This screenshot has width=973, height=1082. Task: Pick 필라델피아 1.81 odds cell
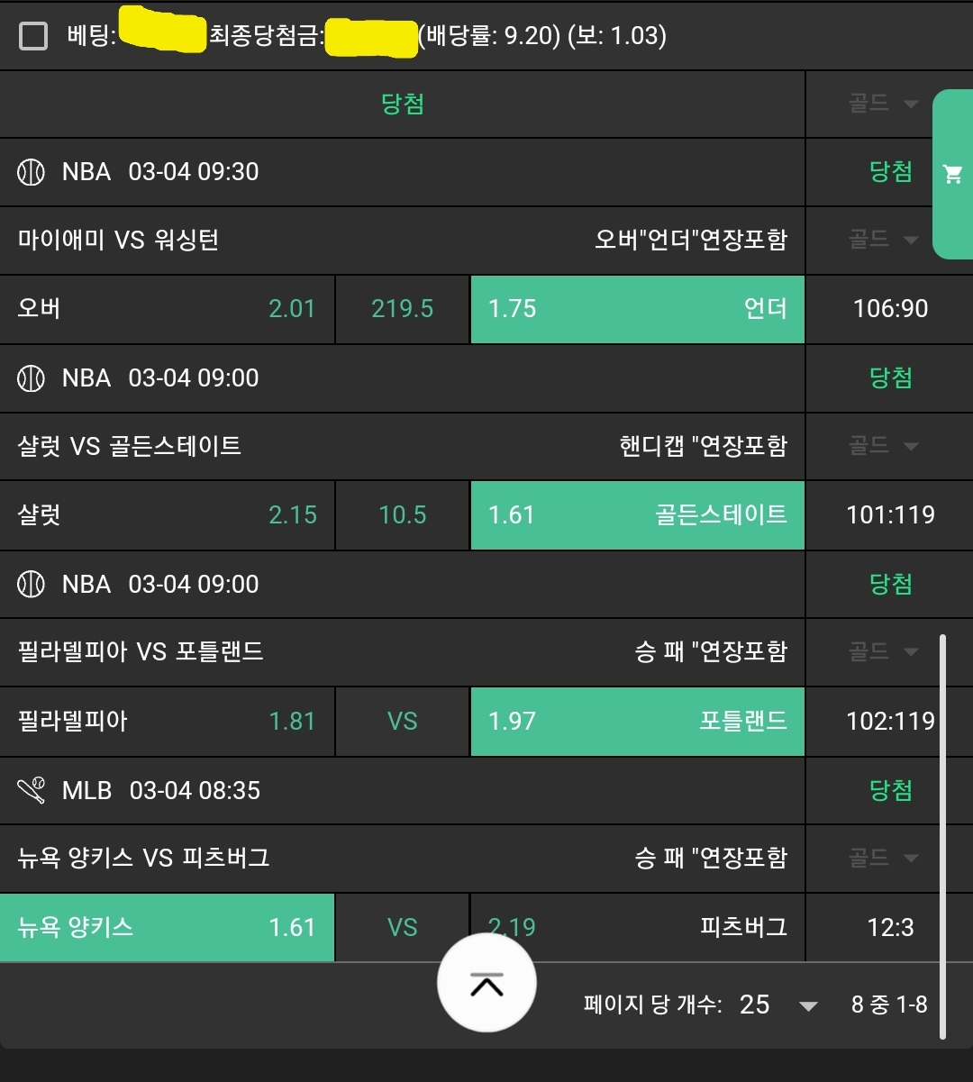(x=167, y=722)
